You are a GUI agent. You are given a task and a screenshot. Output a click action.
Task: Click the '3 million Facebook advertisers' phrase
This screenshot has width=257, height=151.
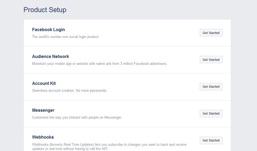(144, 64)
